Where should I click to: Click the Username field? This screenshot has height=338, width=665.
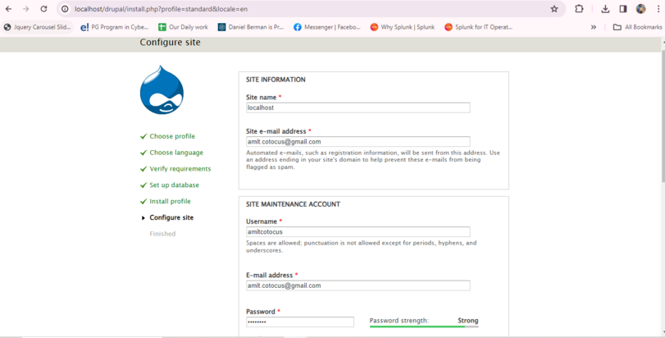358,232
